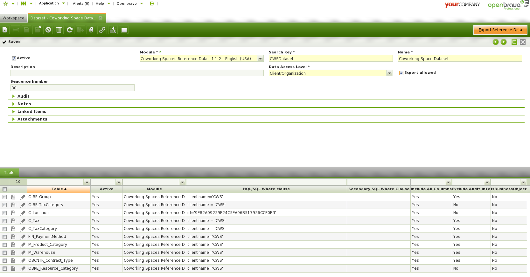Open the Data Access Level dropdown
Viewport: 530px width, 277px height.
[389, 73]
